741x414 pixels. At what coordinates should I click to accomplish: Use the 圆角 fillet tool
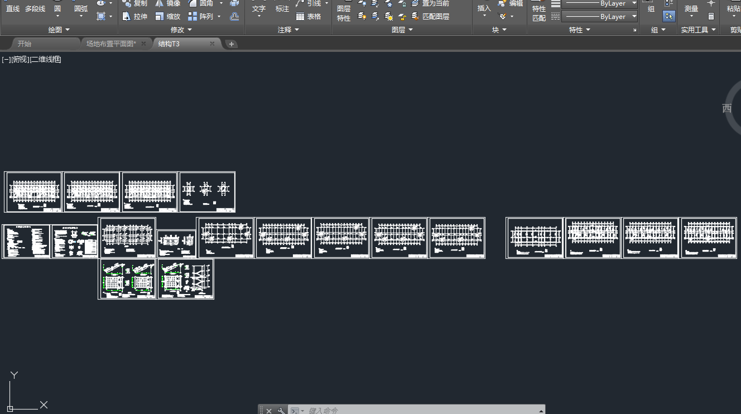(201, 3)
